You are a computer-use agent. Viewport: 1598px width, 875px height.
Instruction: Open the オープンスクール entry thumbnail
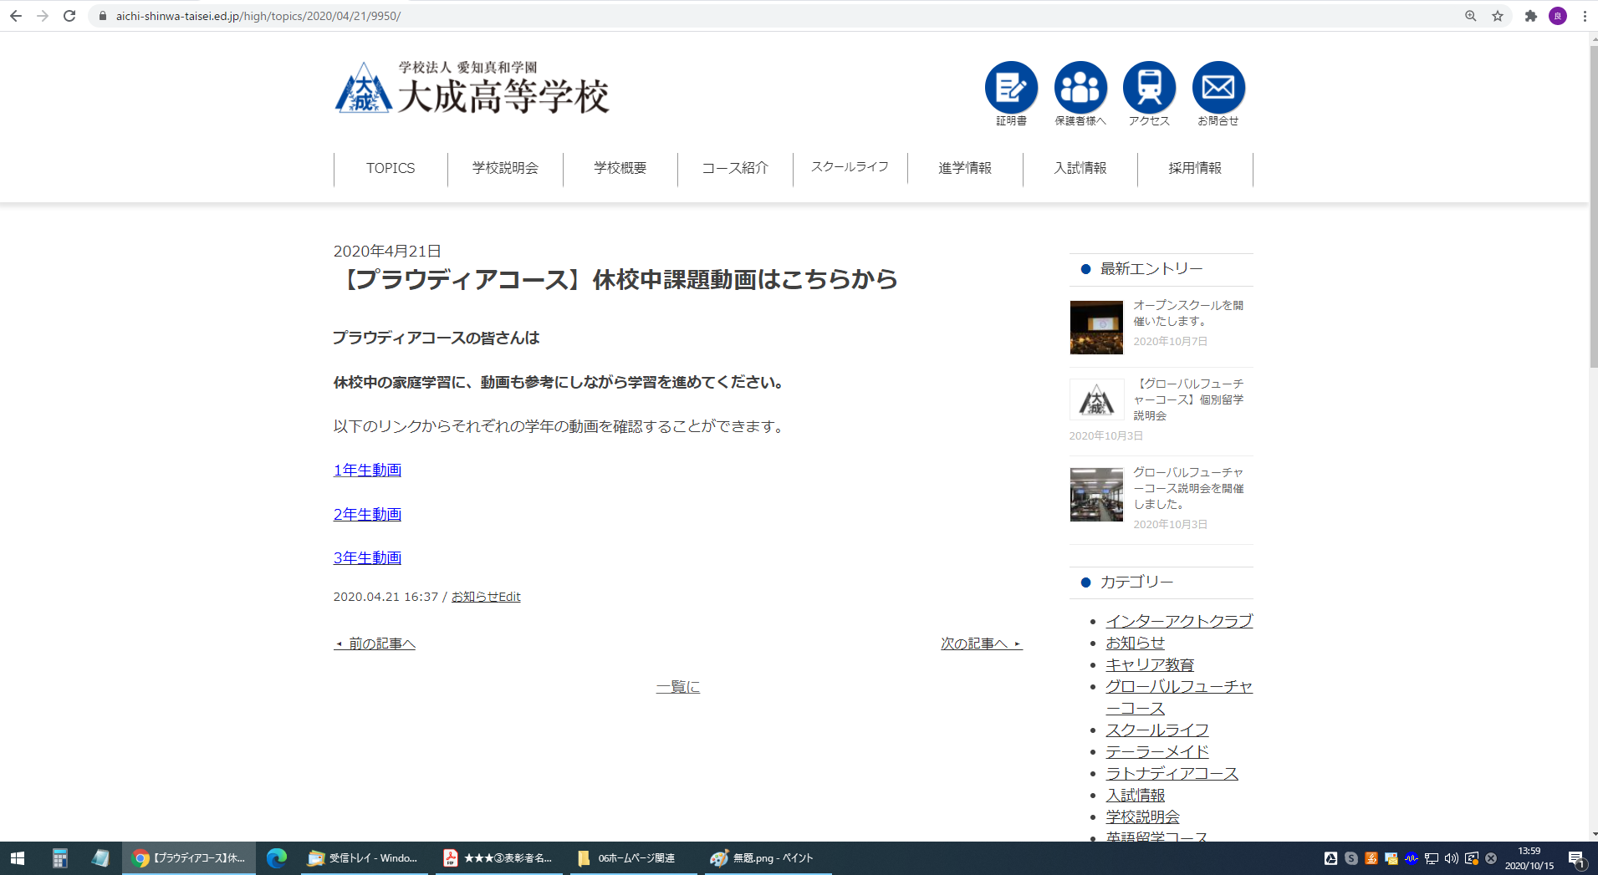point(1096,328)
